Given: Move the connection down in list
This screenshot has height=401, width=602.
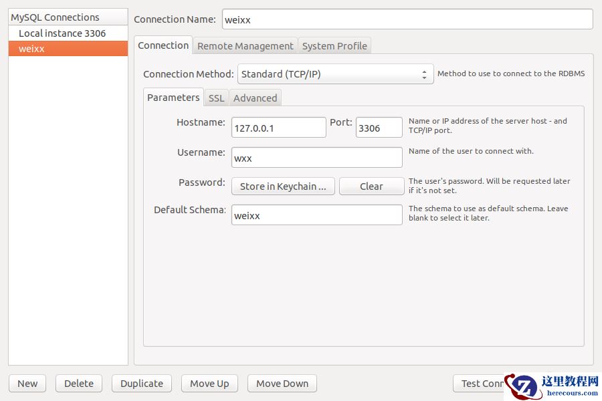Looking at the screenshot, I should coord(282,384).
